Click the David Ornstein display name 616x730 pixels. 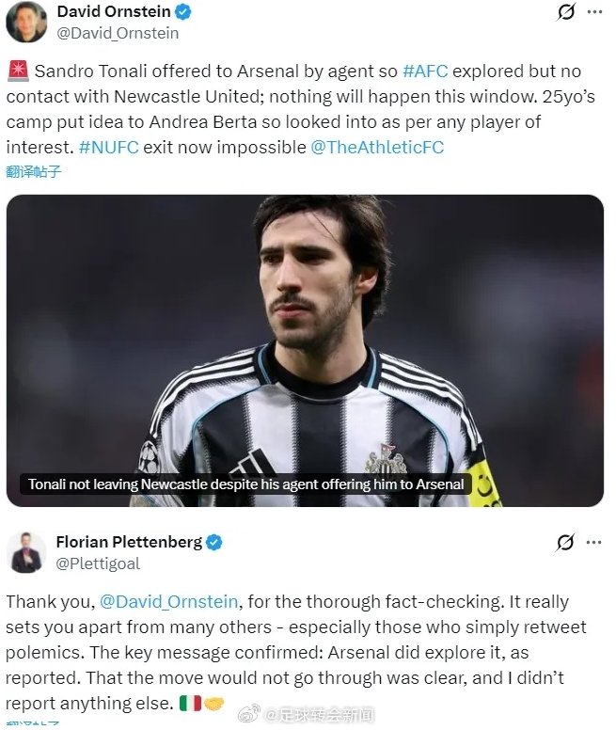[x=114, y=11]
